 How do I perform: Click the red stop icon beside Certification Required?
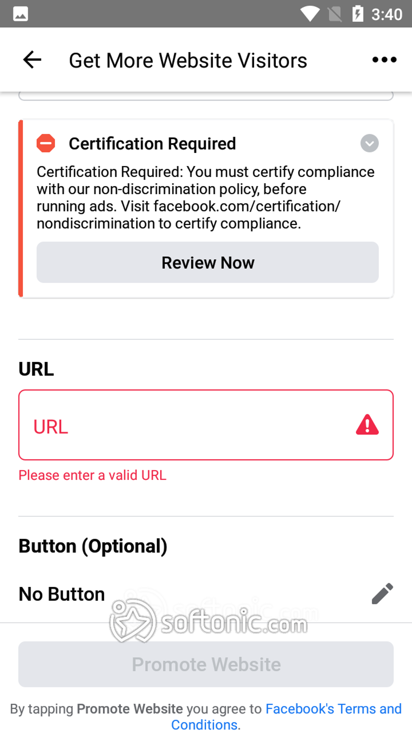[46, 143]
